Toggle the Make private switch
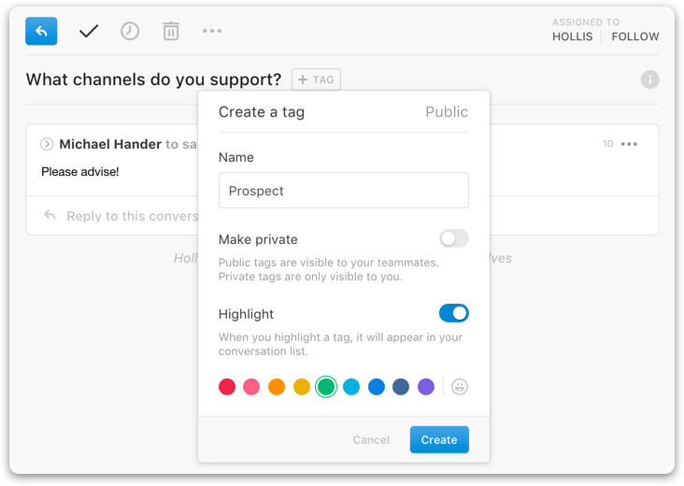684x486 pixels. (x=454, y=238)
